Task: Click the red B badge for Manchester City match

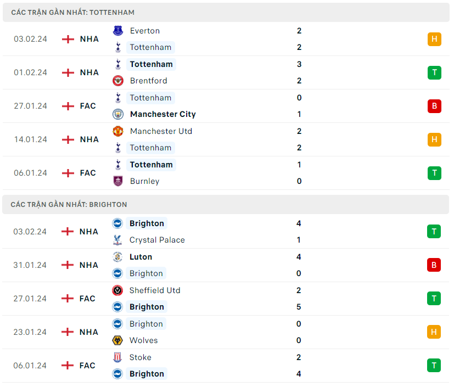Action: click(x=434, y=106)
